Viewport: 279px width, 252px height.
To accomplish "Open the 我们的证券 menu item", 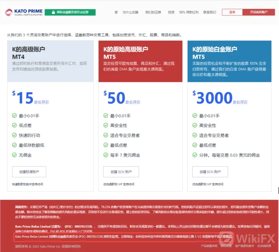I will click(x=153, y=12).
